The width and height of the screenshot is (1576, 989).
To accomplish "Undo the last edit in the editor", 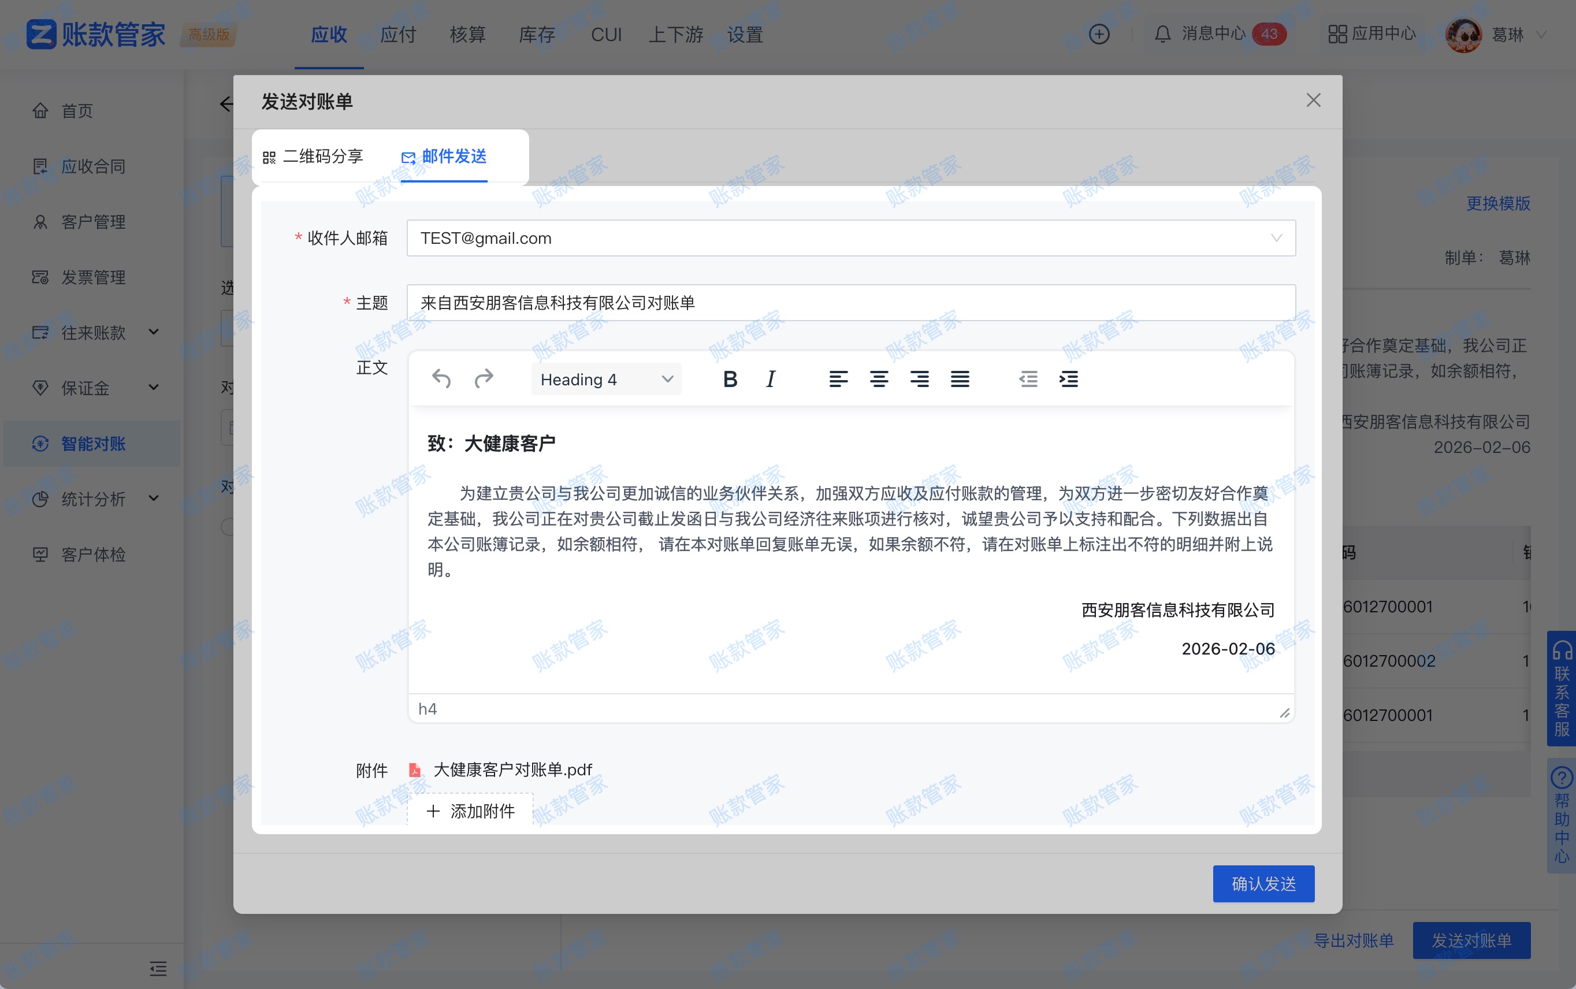I will 441,379.
